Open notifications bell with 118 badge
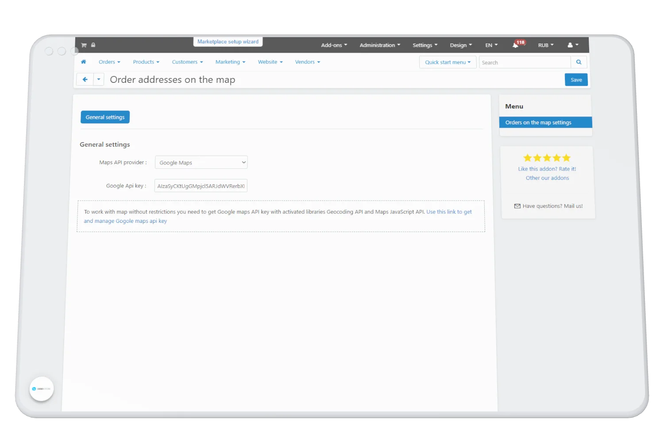664x443 pixels. (516, 45)
